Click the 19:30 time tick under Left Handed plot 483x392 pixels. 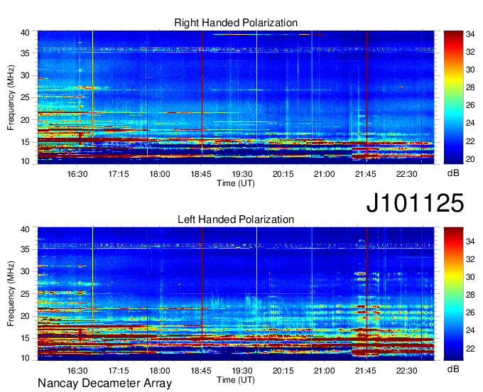(242, 371)
